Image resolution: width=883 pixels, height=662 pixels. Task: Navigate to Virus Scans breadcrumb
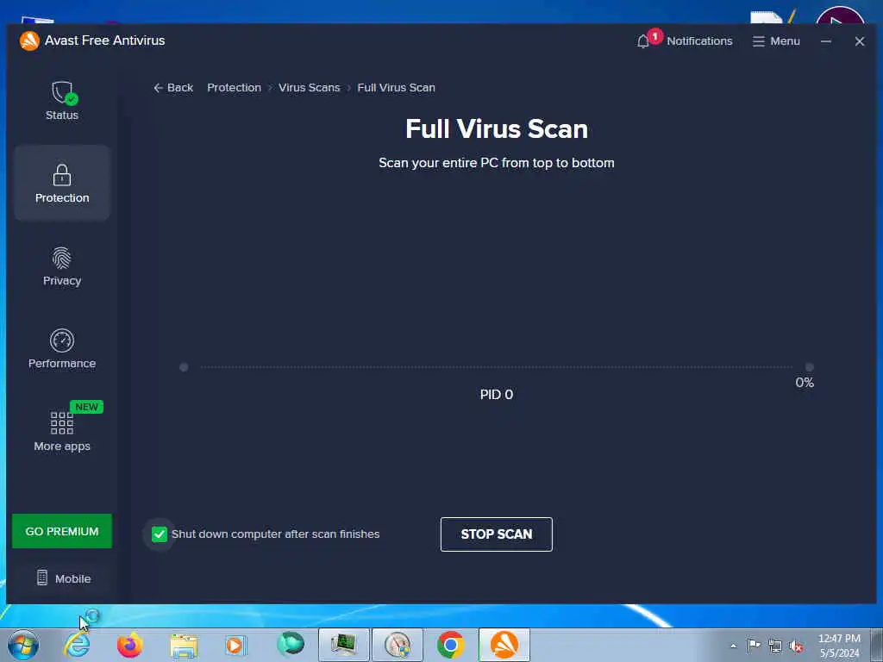pos(310,88)
